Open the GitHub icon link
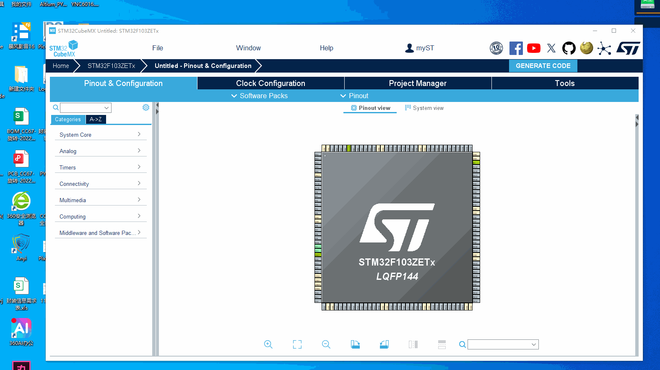The width and height of the screenshot is (660, 370). (x=569, y=48)
